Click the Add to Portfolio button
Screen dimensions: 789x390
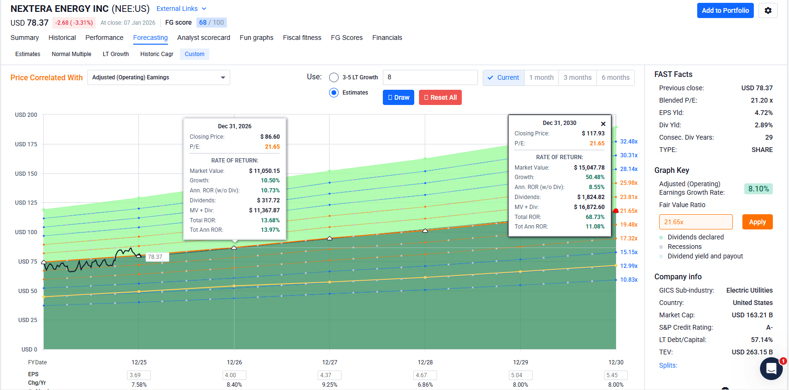(x=725, y=10)
